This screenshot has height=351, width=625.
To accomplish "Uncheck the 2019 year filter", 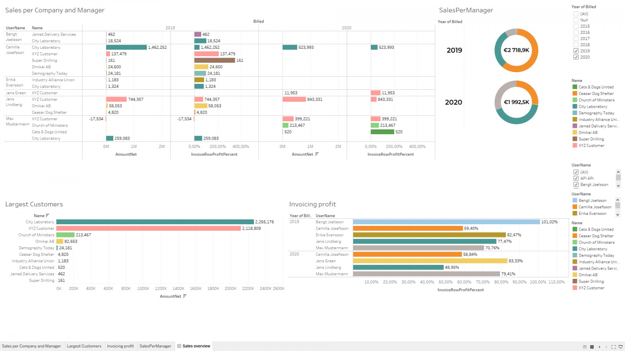I will pyautogui.click(x=576, y=51).
